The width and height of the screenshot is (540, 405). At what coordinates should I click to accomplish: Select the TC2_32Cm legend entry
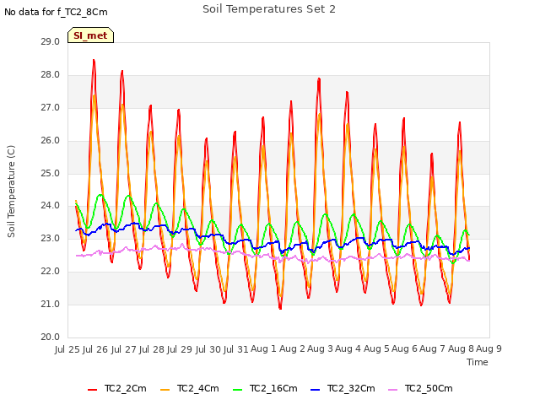[x=343, y=389]
